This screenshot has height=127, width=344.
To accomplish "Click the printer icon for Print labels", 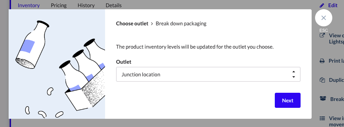I will click(322, 61).
